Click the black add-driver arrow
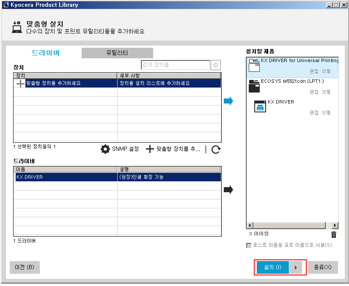This screenshot has width=349, height=286. pyautogui.click(x=228, y=190)
